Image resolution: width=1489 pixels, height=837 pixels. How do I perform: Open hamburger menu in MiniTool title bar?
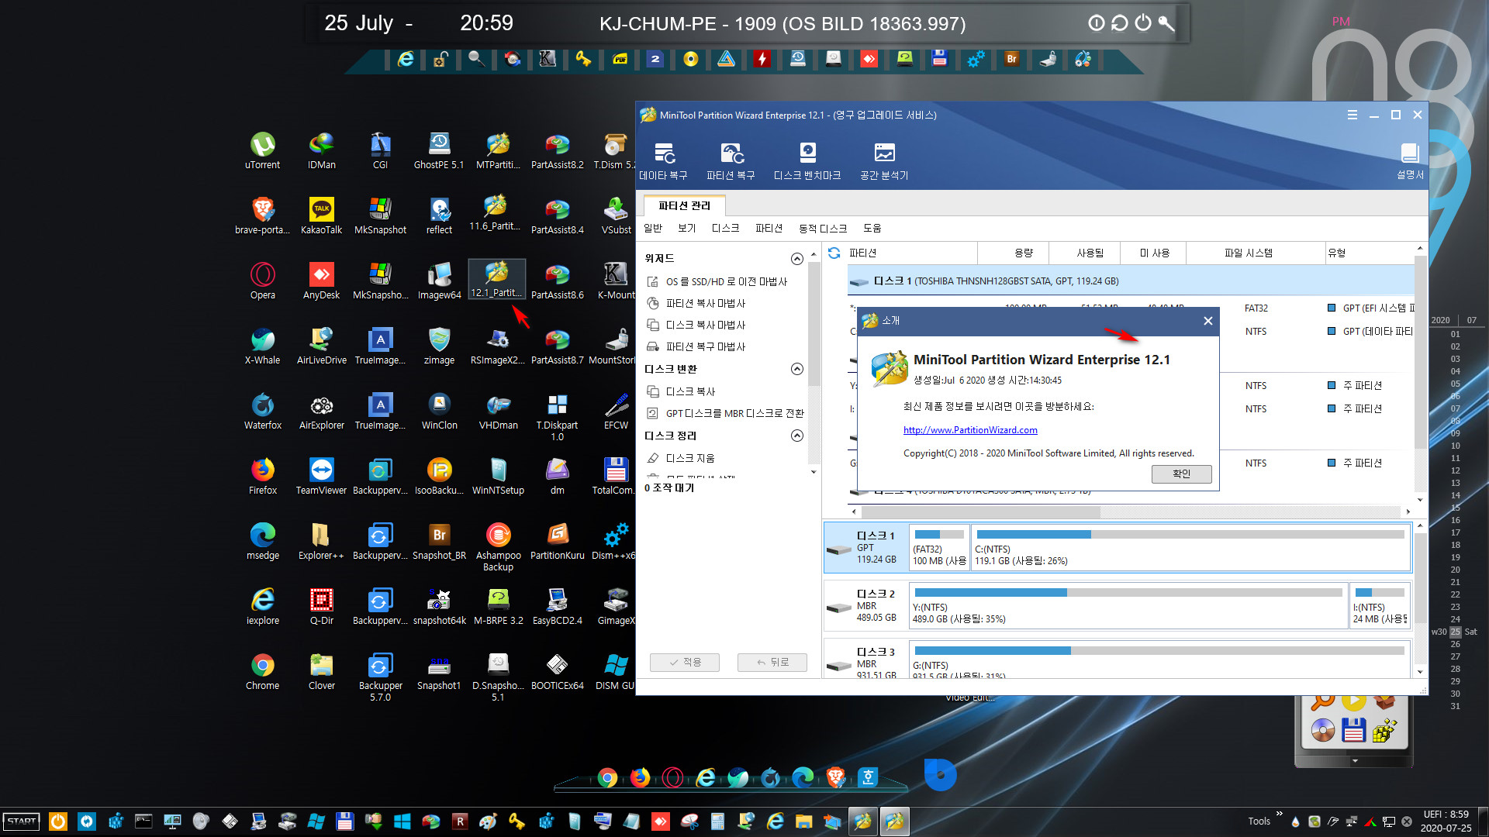click(1353, 115)
